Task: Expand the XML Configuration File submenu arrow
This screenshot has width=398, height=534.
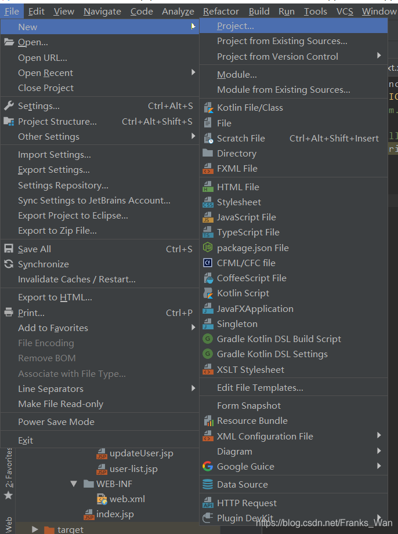Action: pos(379,435)
